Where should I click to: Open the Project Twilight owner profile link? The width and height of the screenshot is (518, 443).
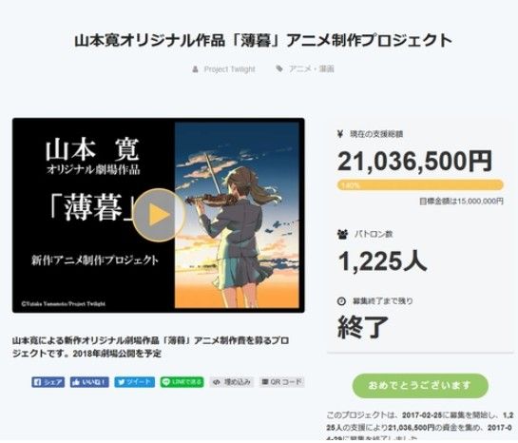point(230,69)
